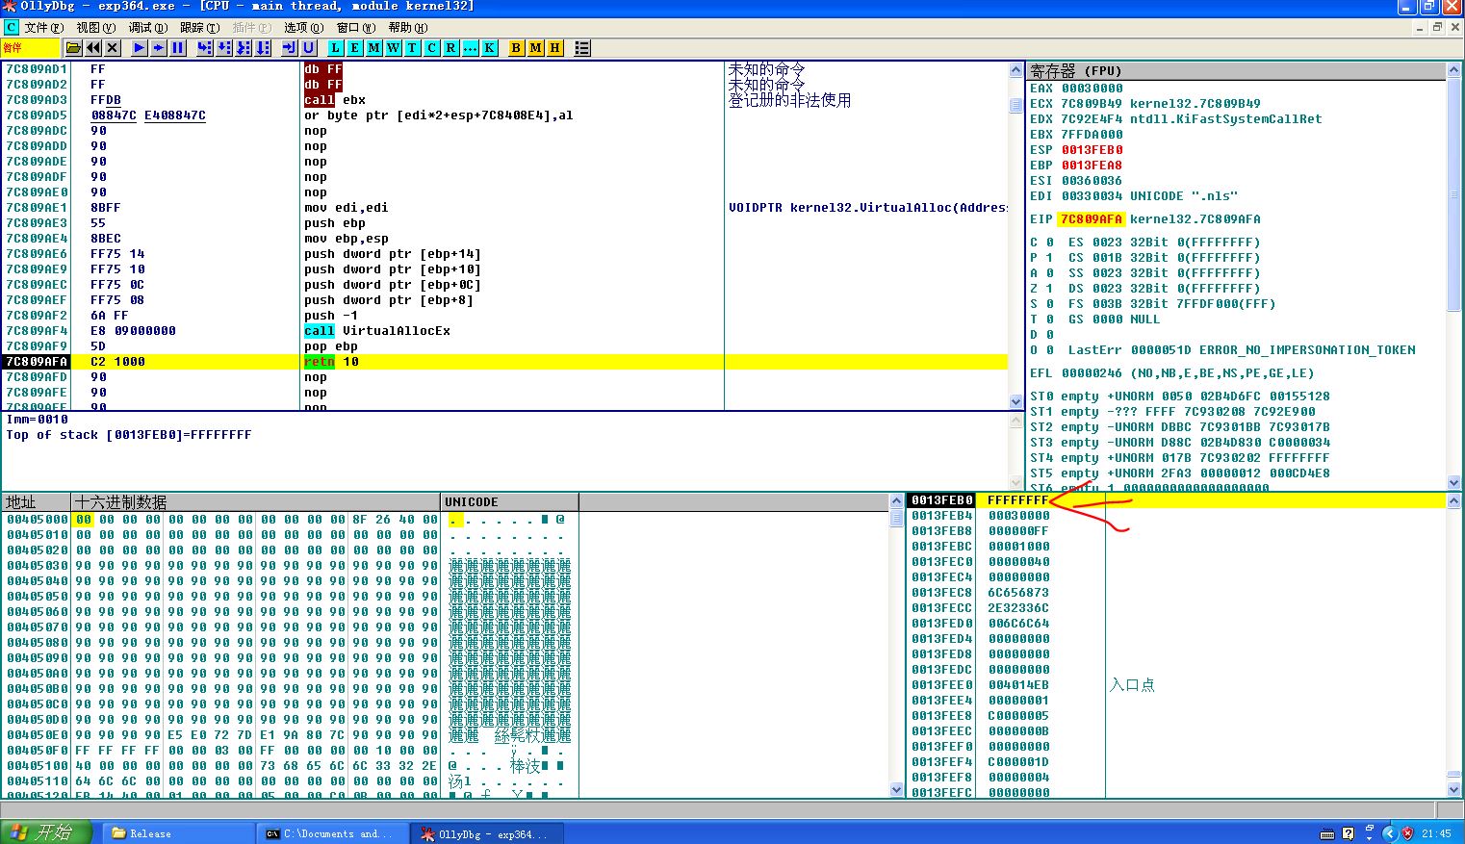Open Call stack with K icon
Screen dimensions: 1465x844
click(490, 47)
